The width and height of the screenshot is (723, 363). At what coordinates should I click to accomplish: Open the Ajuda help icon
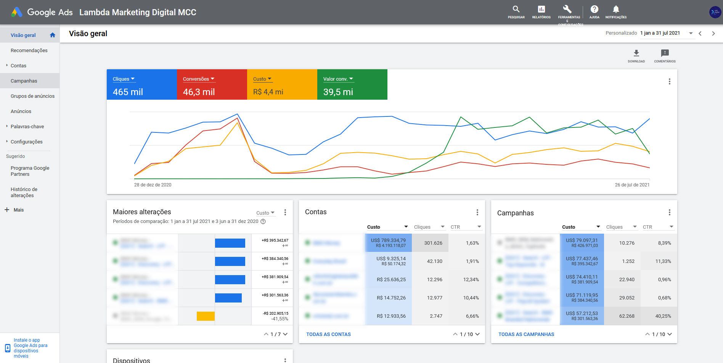coord(594,9)
